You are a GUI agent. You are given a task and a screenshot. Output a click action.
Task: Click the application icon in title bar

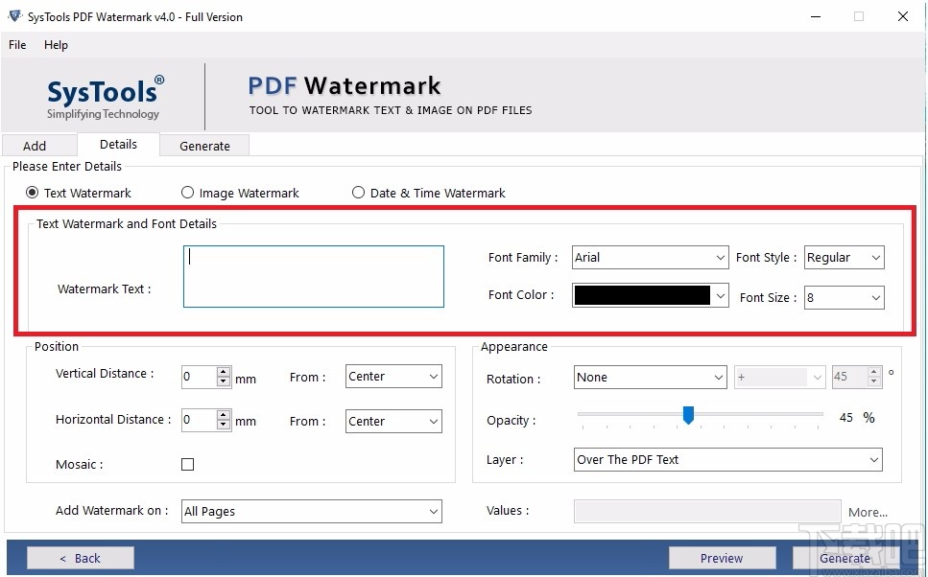point(13,15)
